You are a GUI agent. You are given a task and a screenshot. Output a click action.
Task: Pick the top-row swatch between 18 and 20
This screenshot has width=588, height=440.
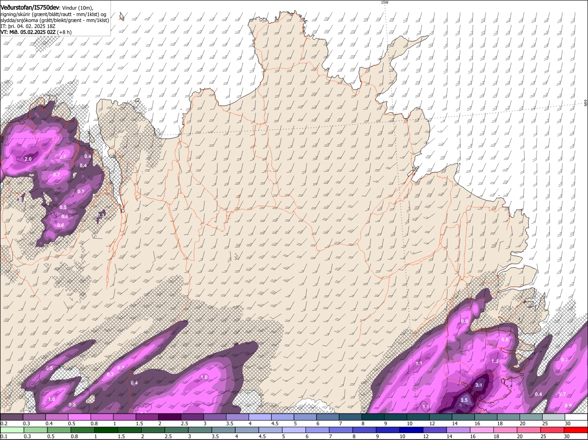click(508, 417)
